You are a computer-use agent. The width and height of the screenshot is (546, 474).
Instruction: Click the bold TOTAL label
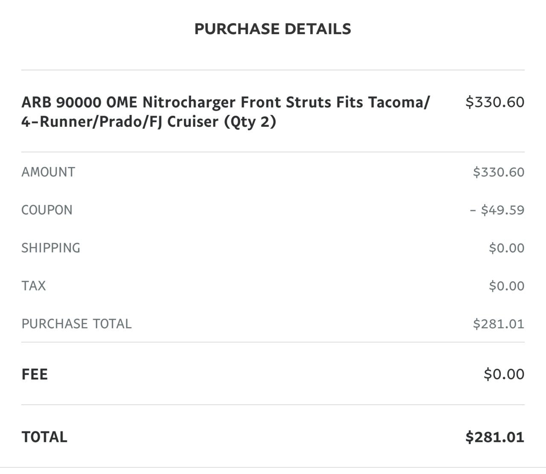(x=44, y=437)
